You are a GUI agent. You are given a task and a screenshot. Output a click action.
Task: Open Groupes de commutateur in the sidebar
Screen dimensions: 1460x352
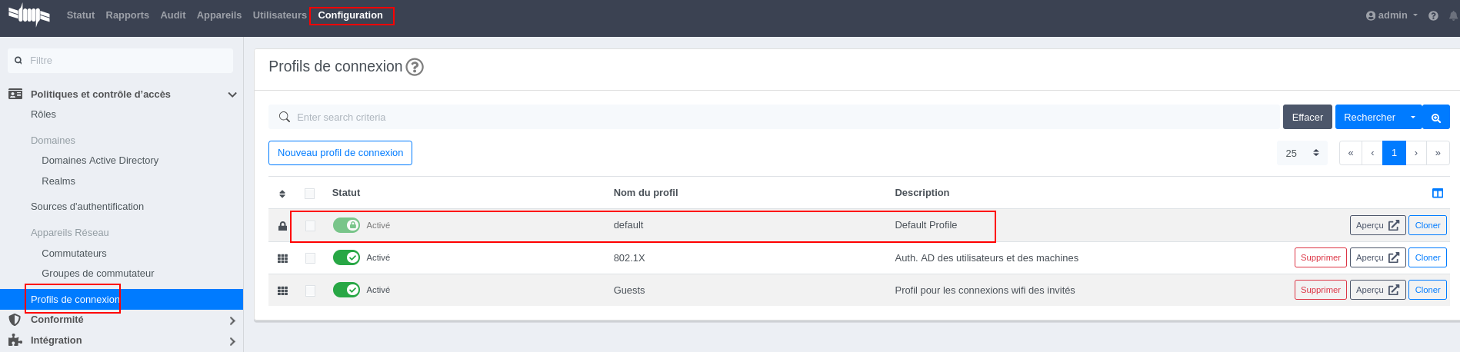98,274
